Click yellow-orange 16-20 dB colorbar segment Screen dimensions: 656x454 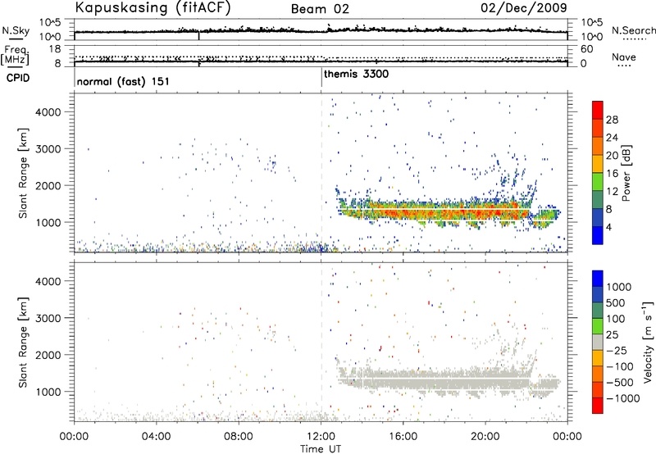coord(598,163)
